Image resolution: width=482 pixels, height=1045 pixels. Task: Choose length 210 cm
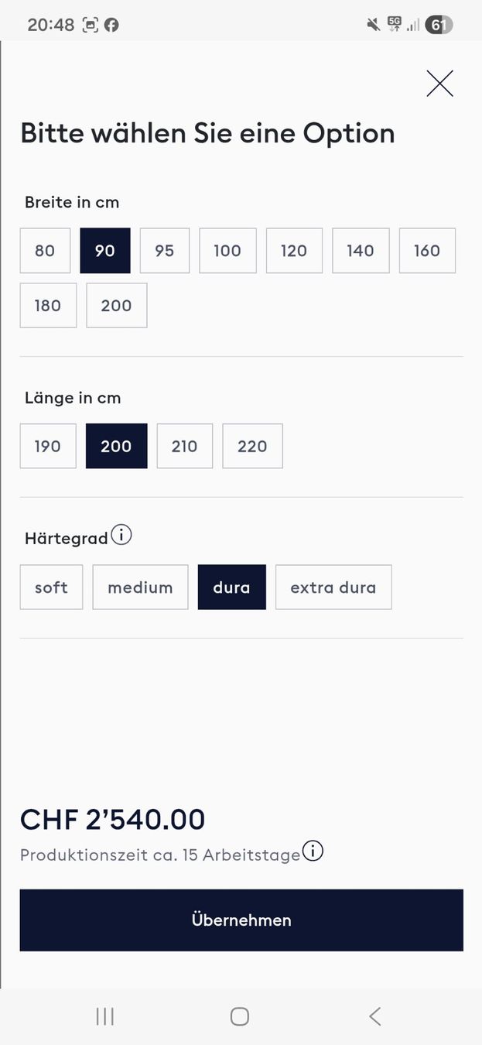(185, 446)
